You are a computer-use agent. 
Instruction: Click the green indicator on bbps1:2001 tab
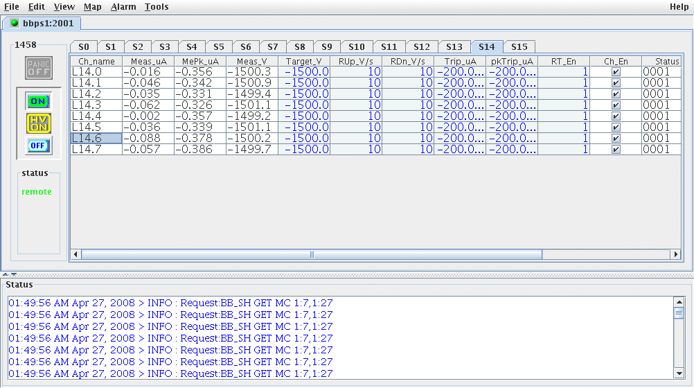[15, 23]
